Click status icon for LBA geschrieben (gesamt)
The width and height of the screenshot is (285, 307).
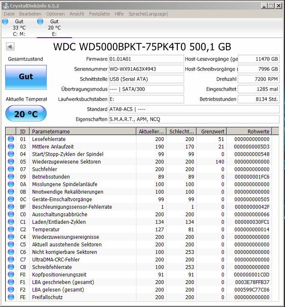point(11,282)
